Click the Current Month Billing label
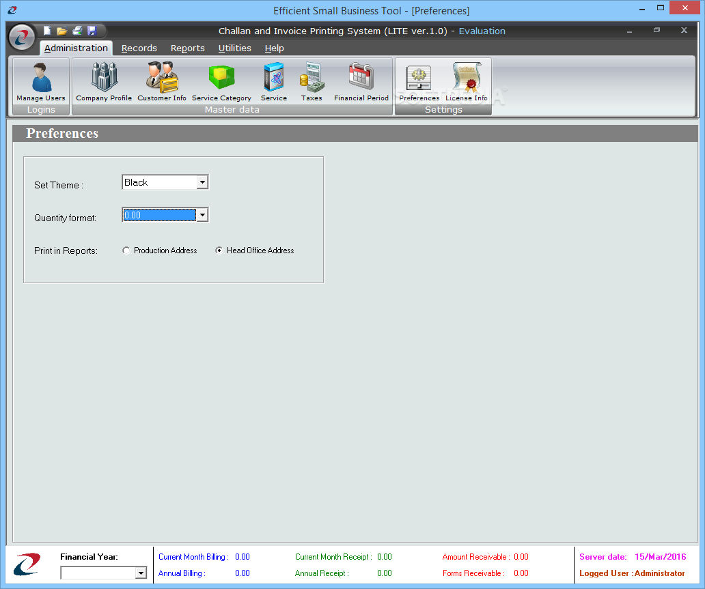705x589 pixels. coord(193,557)
